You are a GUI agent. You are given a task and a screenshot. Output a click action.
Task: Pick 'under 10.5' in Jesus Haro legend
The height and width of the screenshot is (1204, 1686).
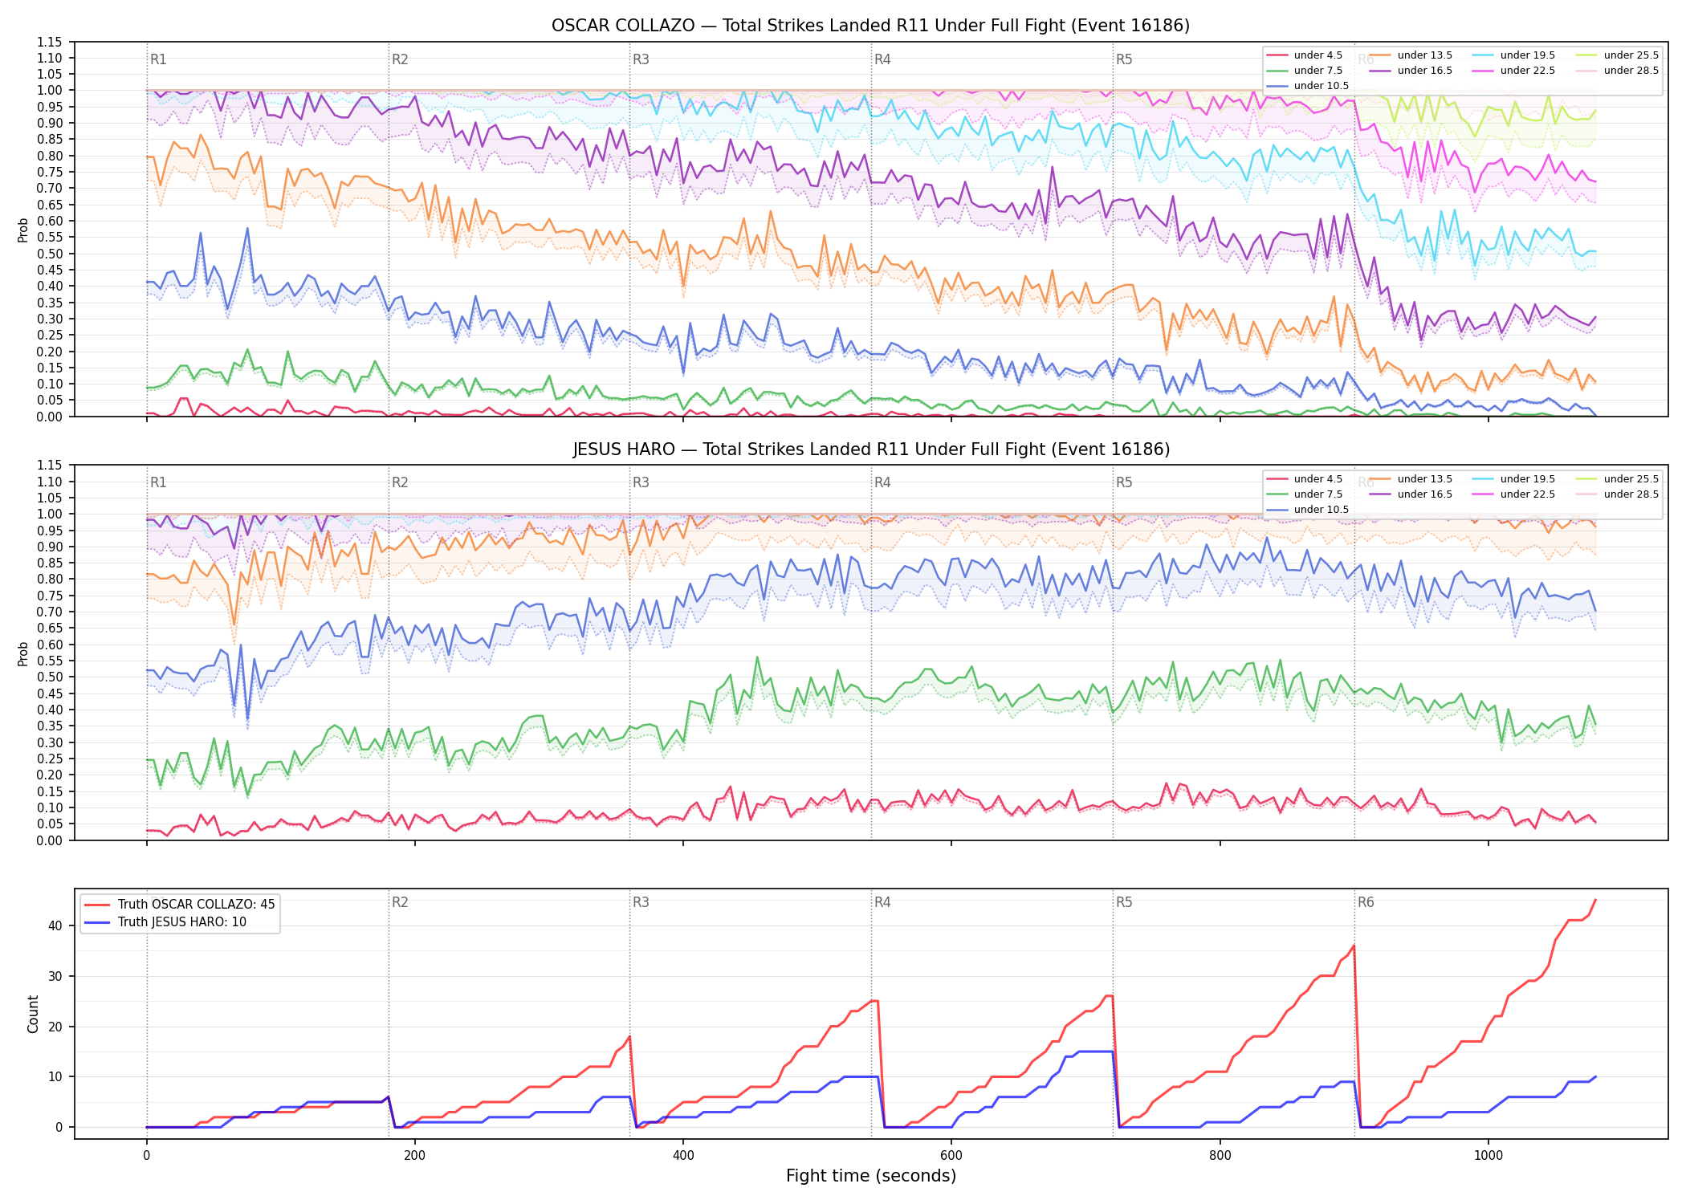coord(1307,510)
